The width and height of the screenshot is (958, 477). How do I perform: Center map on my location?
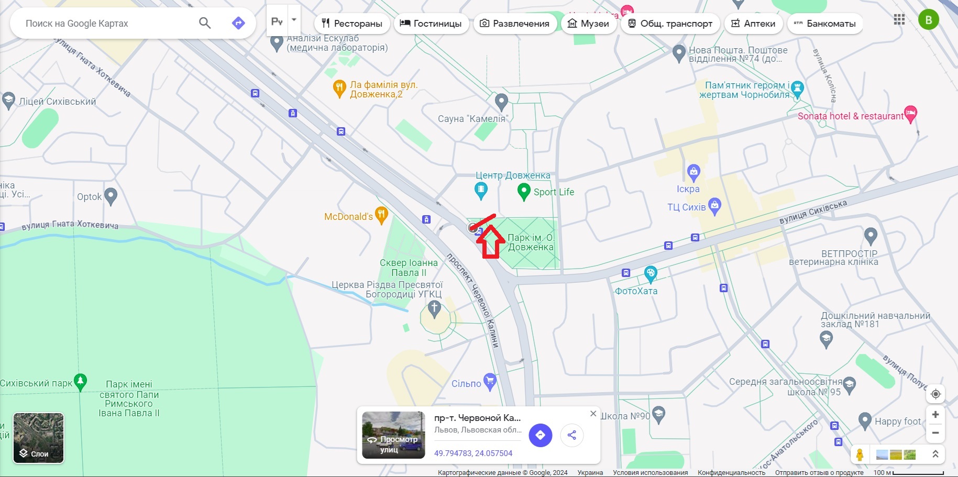tap(935, 394)
